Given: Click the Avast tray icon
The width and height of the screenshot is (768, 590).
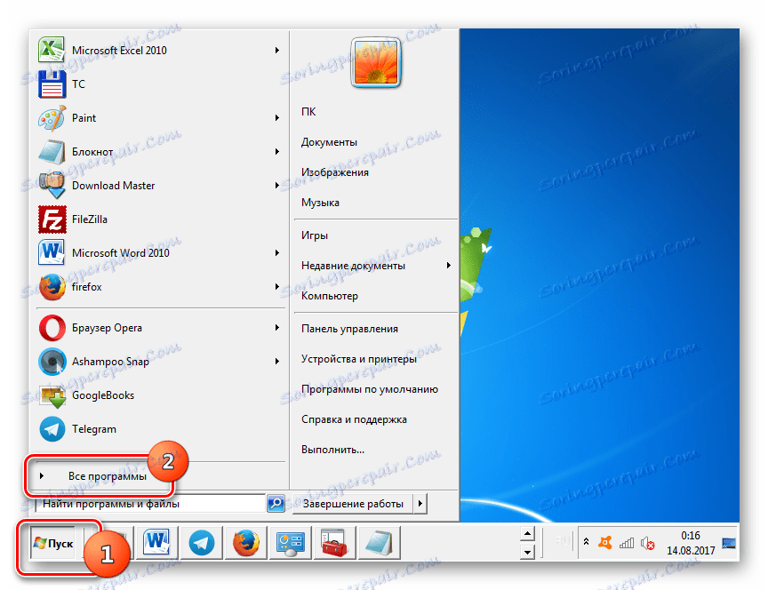Looking at the screenshot, I should (605, 543).
